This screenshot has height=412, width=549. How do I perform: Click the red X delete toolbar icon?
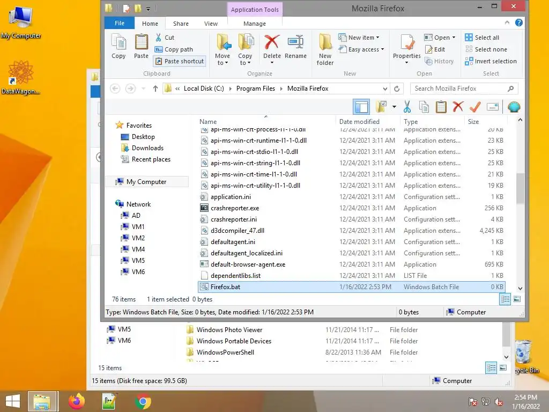pos(458,107)
